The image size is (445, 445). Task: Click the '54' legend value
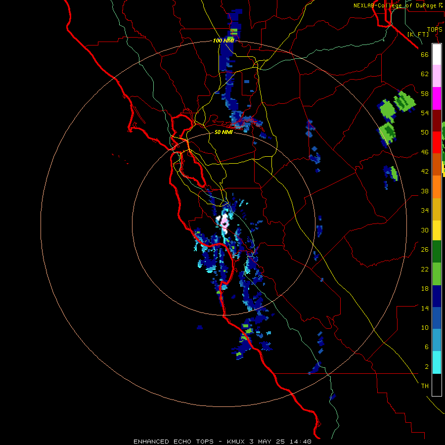tap(425, 113)
